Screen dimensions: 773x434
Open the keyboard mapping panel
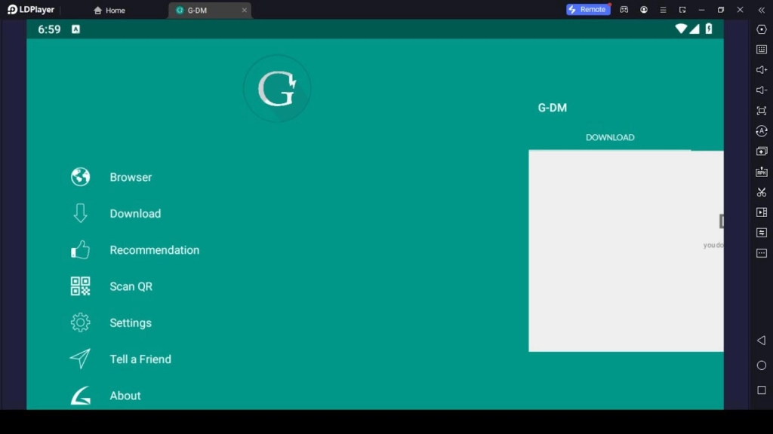tap(761, 50)
